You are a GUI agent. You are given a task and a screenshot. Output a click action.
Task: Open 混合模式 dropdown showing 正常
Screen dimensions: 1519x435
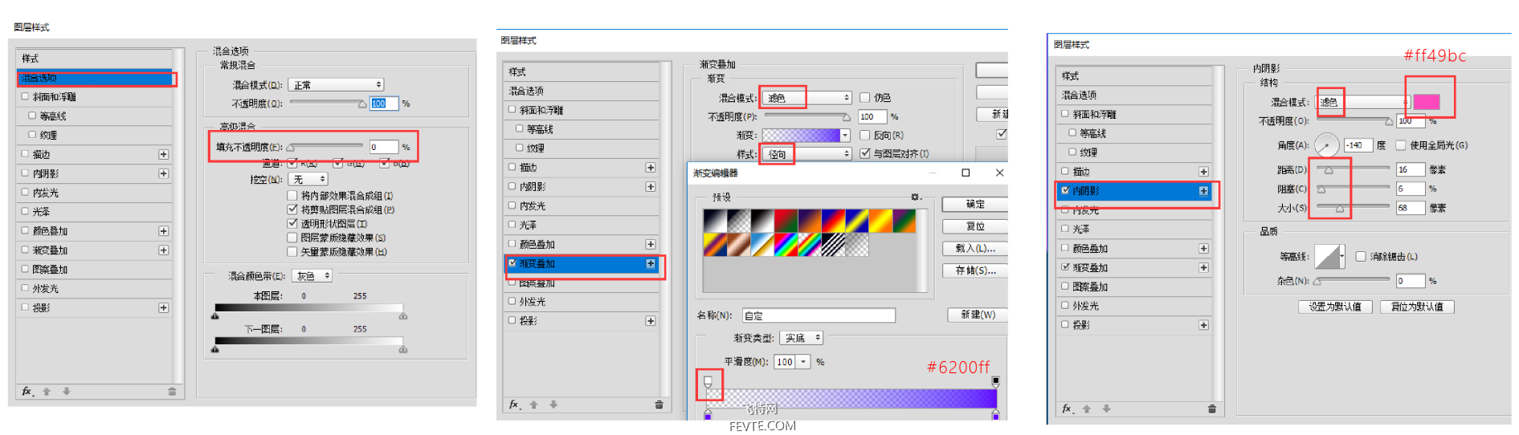pos(336,84)
